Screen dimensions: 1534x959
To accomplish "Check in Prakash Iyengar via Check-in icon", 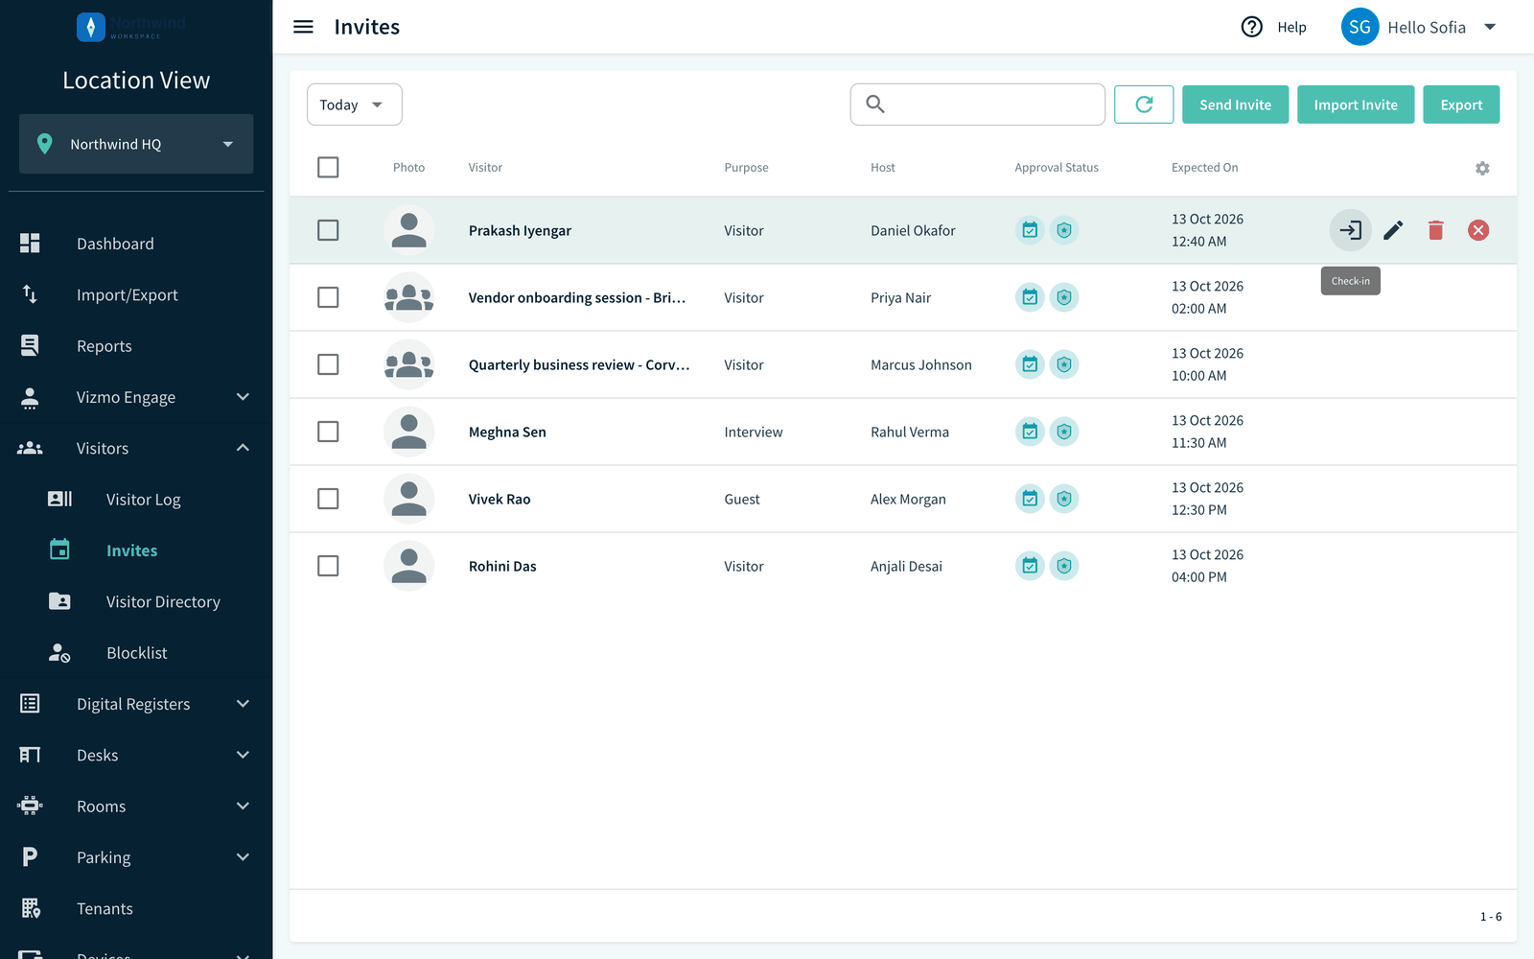I will (x=1350, y=230).
